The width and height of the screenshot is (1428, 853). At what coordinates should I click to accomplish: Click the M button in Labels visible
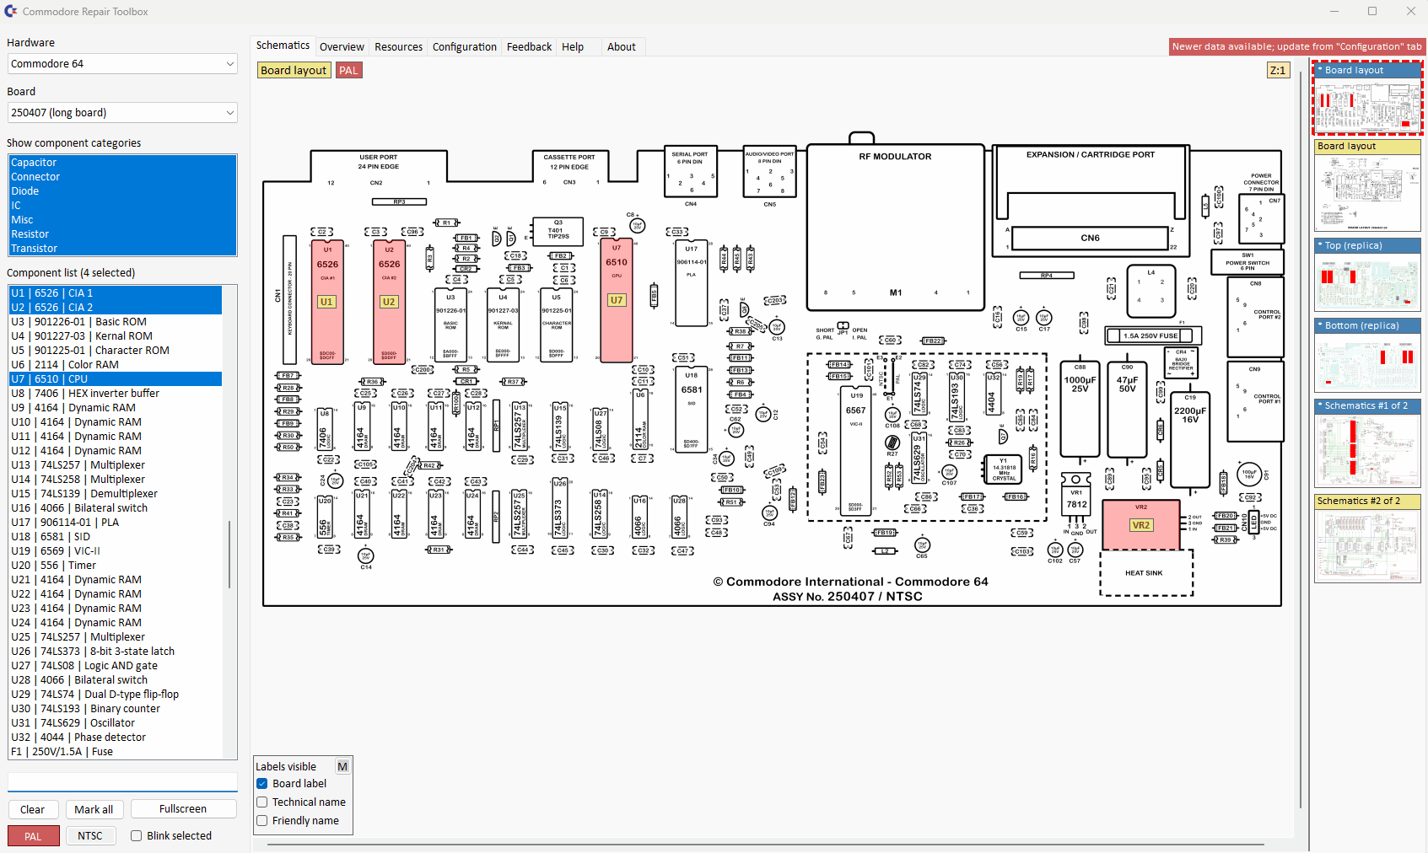tap(342, 766)
